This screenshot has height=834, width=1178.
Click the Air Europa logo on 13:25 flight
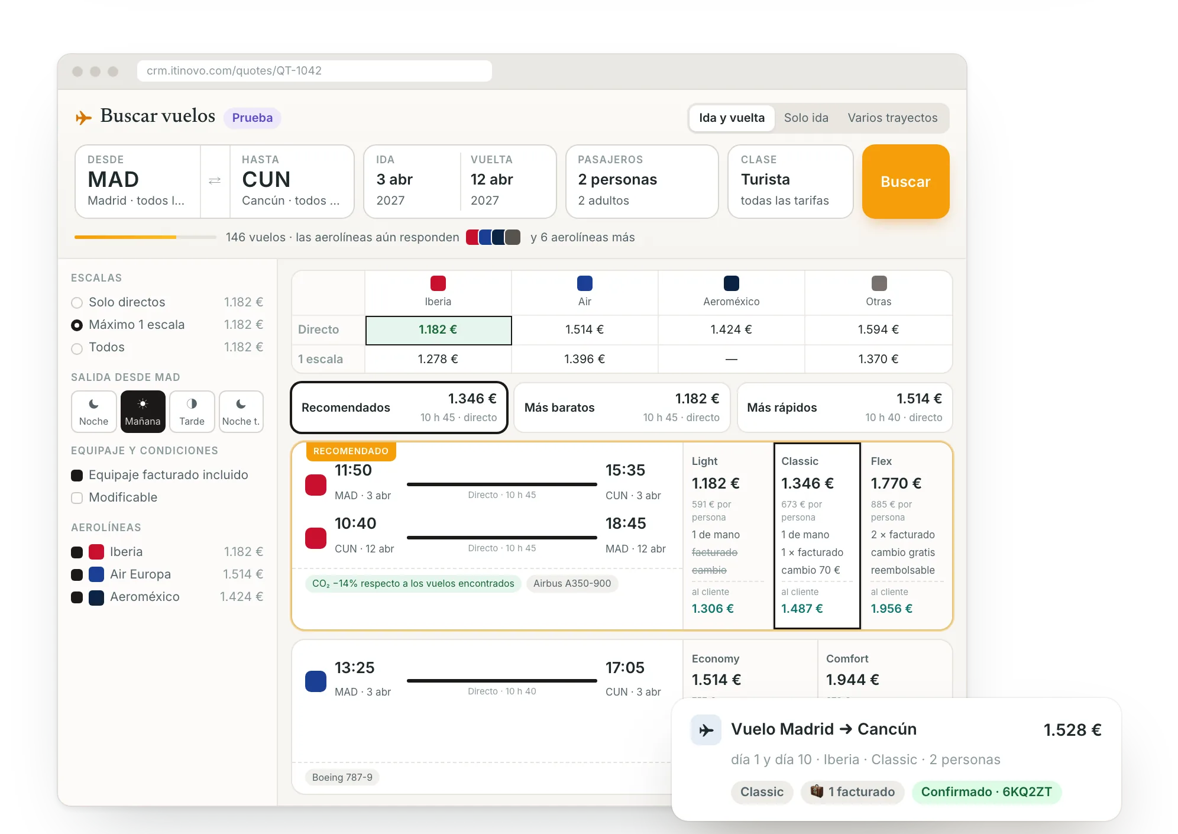coord(316,681)
